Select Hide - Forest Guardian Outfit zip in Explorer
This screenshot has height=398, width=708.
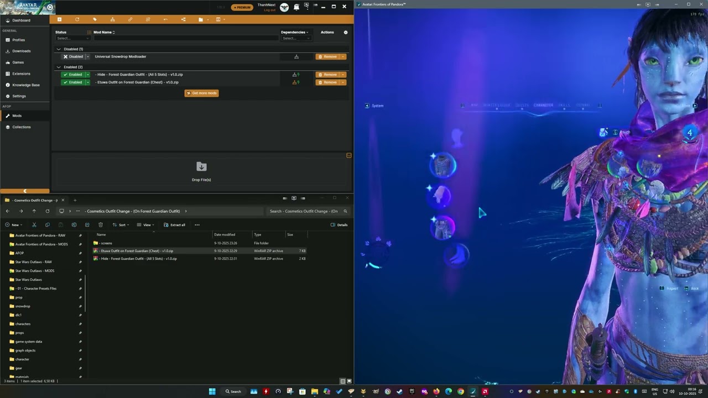point(200,259)
